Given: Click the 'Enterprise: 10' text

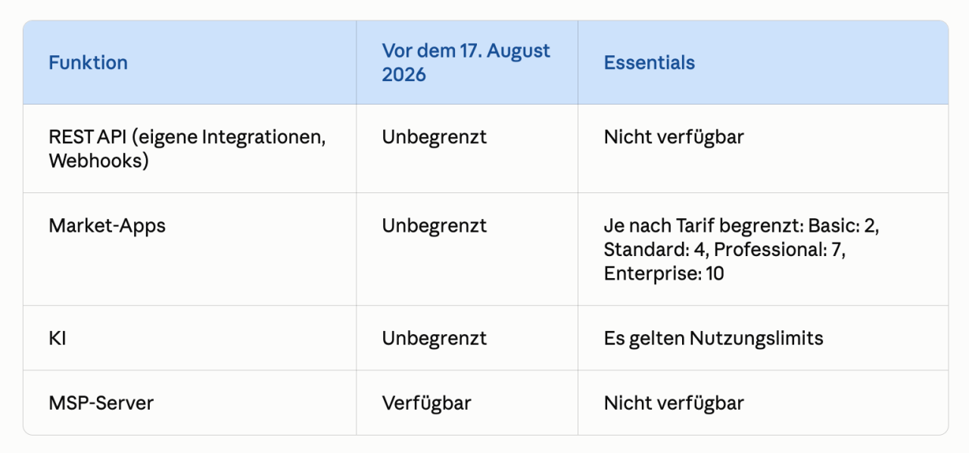Looking at the screenshot, I should pyautogui.click(x=664, y=273).
